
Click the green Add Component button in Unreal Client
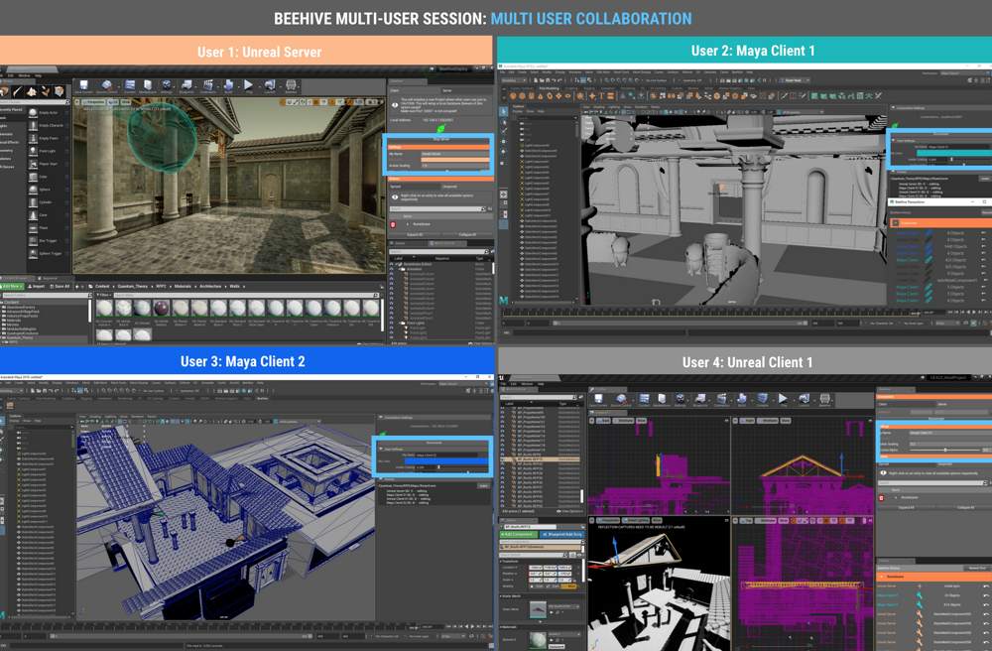click(x=518, y=534)
